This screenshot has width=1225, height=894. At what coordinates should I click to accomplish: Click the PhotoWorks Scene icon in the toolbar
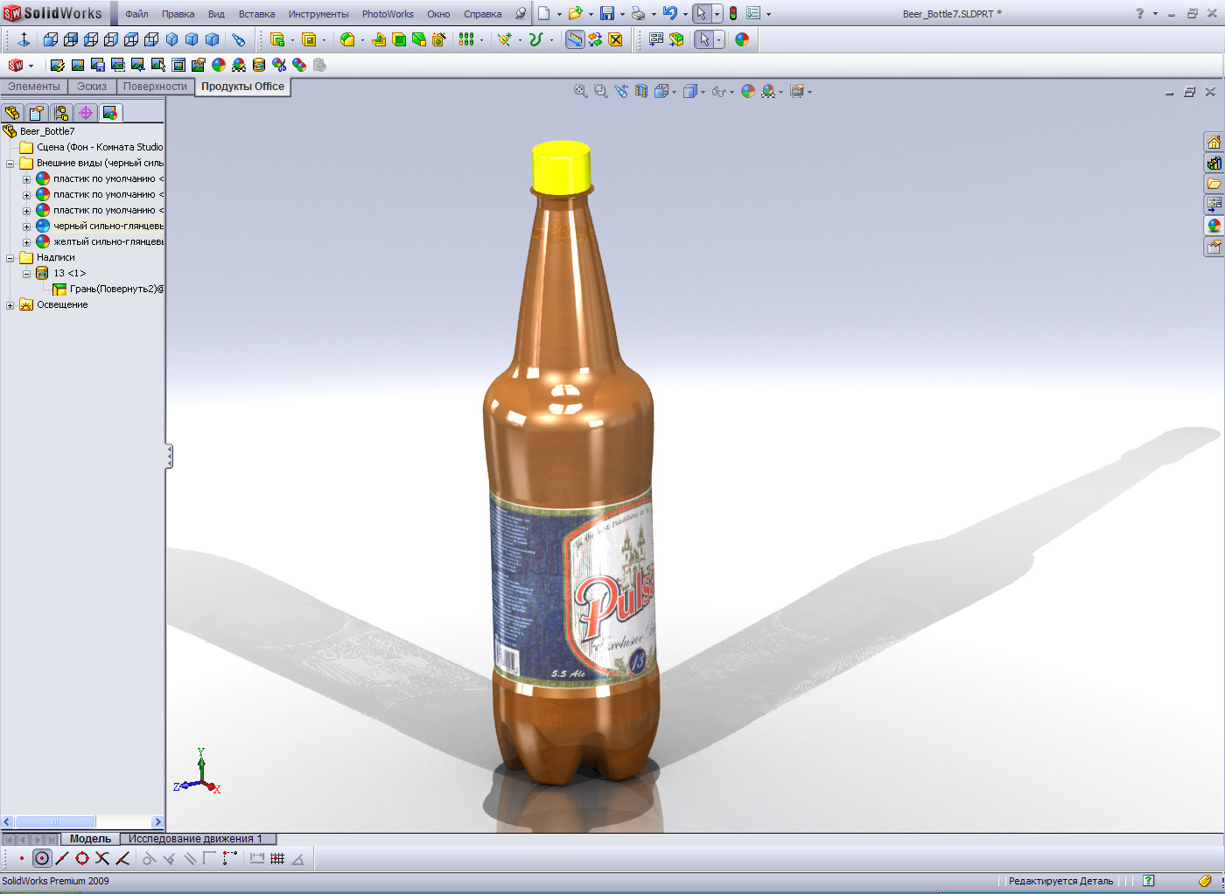point(239,65)
